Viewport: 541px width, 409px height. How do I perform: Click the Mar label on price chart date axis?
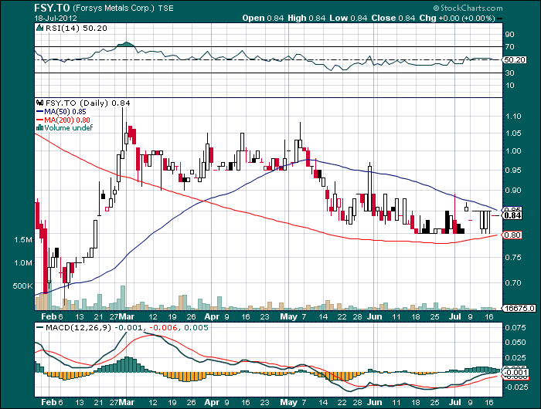pos(127,316)
